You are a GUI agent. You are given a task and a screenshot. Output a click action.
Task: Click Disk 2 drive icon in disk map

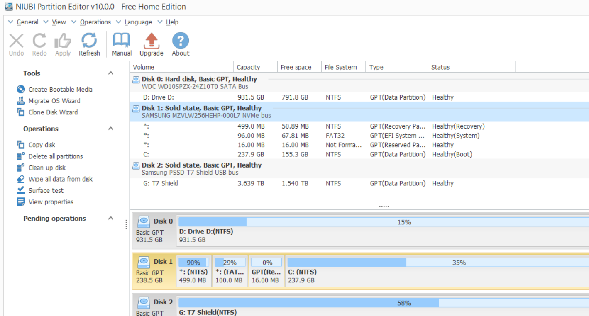click(144, 302)
